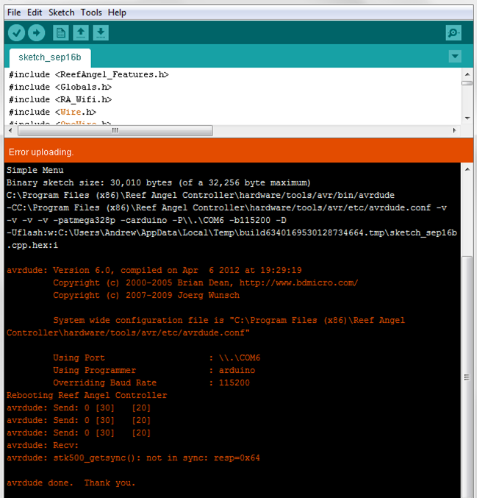Open a sketch with Open icon
This screenshot has width=477, height=498.
(81, 32)
